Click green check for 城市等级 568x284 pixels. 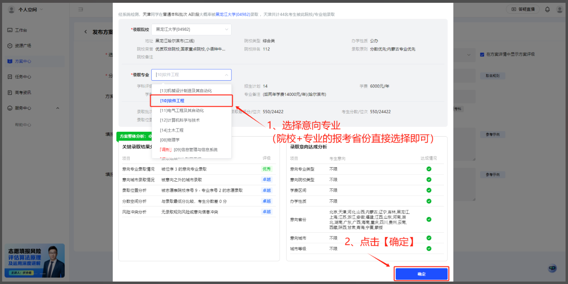pos(429,249)
